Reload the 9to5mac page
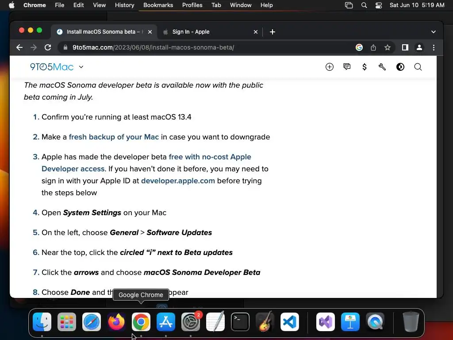 (48, 47)
